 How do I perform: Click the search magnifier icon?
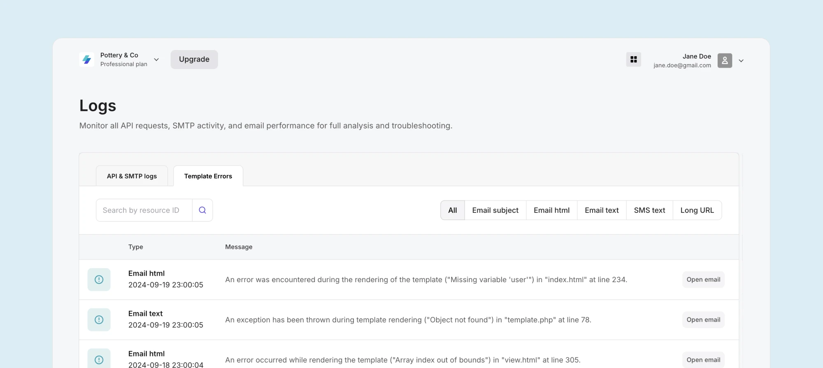[202, 210]
